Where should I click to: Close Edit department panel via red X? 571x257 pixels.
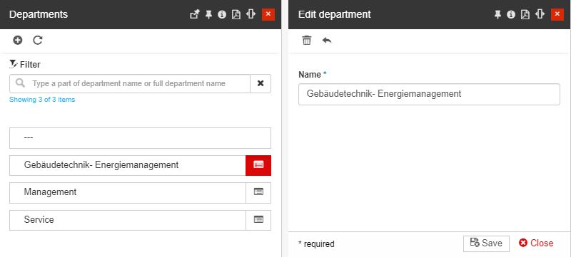pyautogui.click(x=557, y=14)
